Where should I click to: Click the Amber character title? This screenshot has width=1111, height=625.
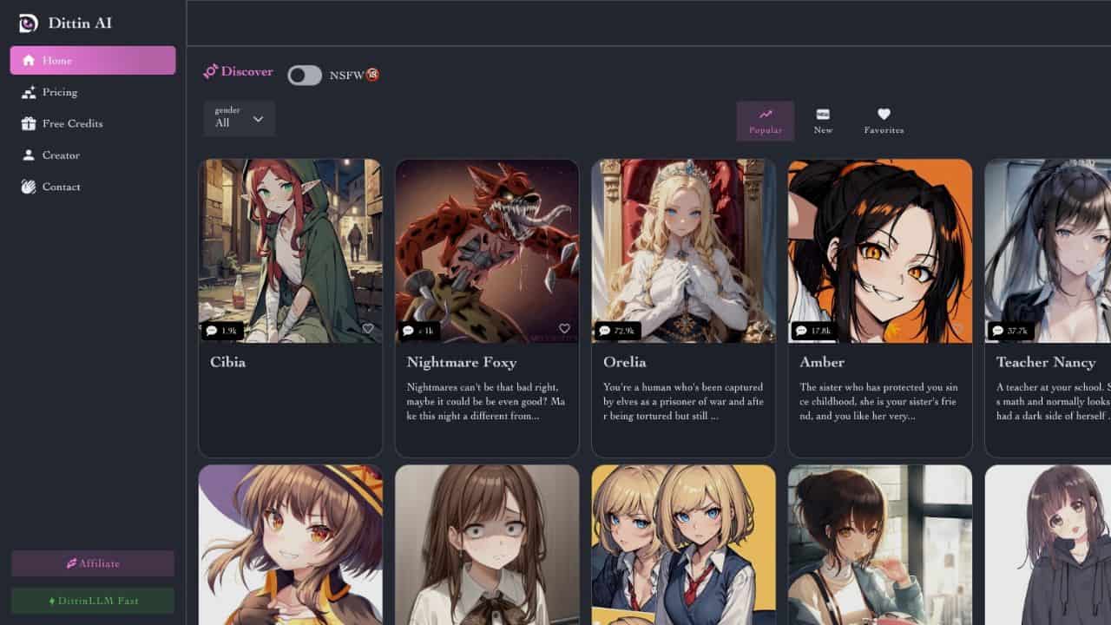point(822,362)
